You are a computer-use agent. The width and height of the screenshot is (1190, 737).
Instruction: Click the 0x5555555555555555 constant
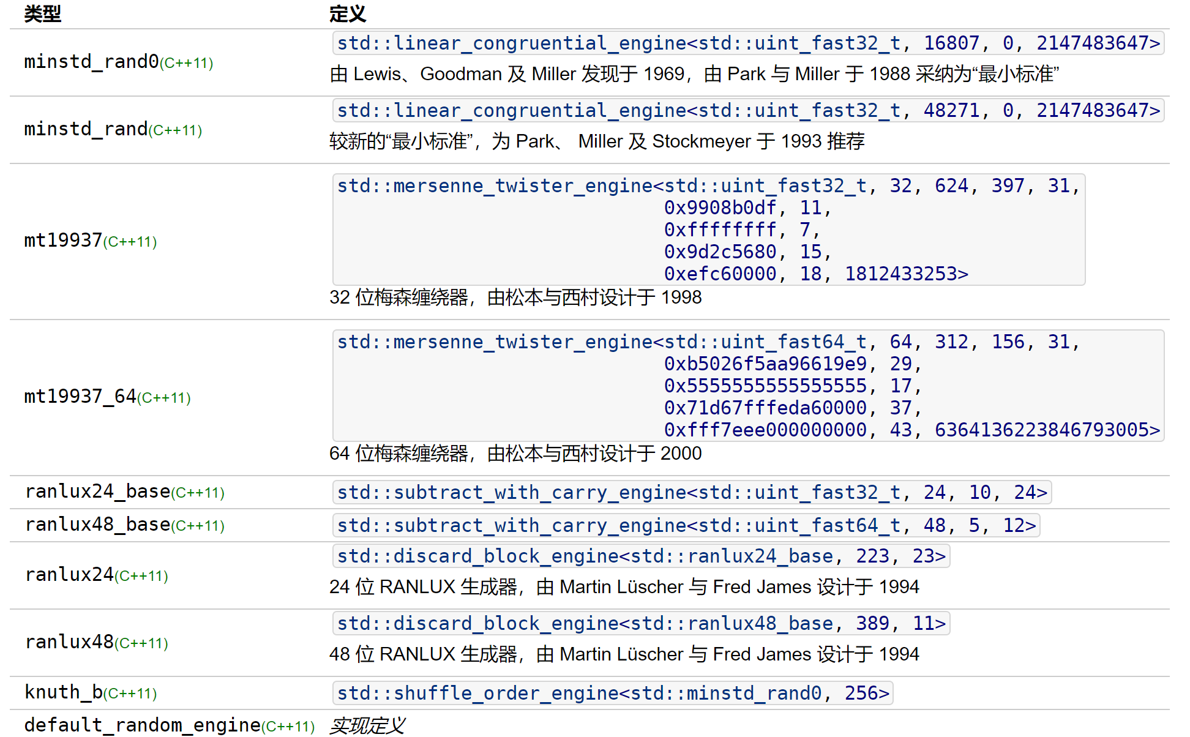coord(765,386)
